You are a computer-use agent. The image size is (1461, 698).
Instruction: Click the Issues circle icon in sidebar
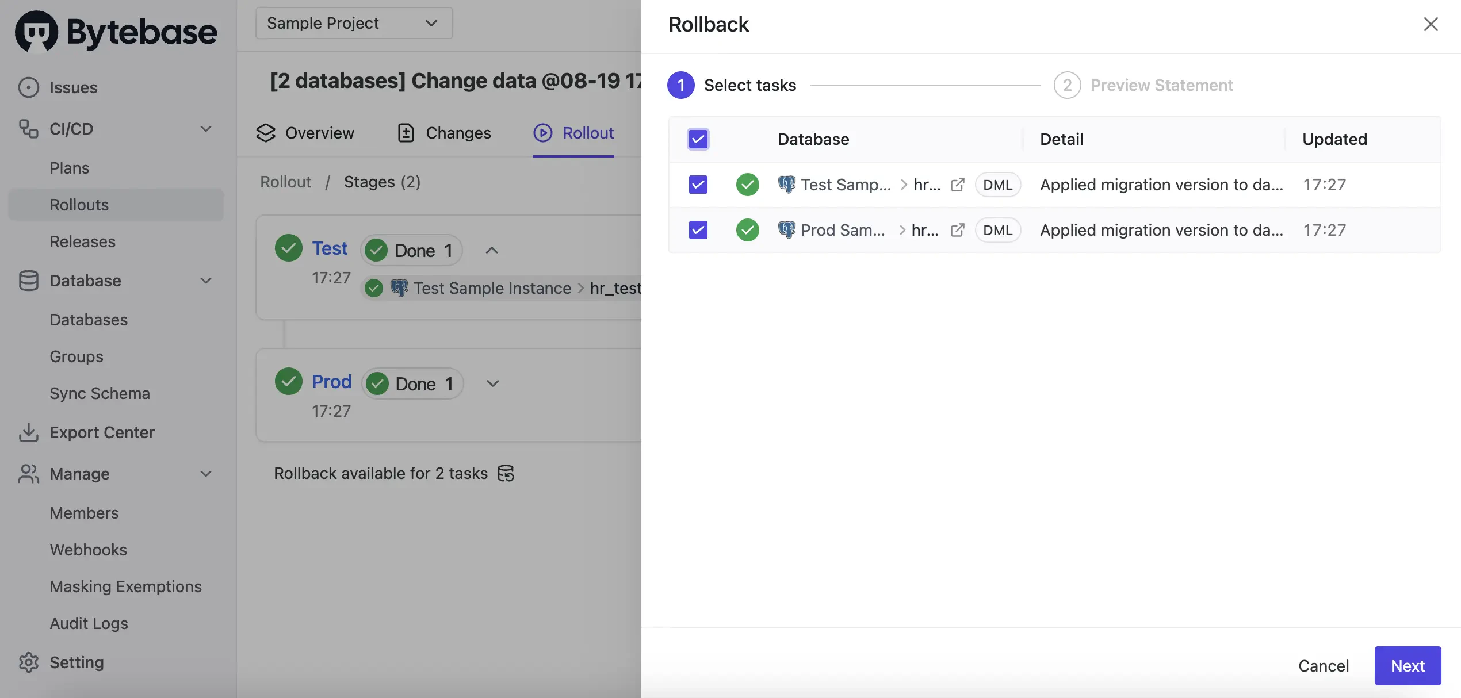point(28,87)
